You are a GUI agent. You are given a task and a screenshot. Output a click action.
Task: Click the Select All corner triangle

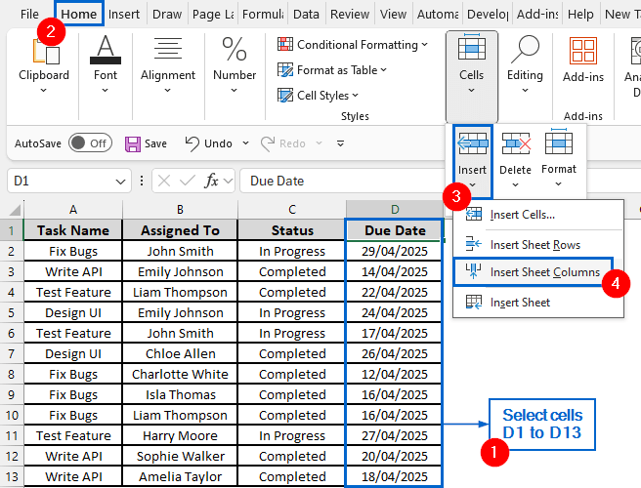pos(15,210)
